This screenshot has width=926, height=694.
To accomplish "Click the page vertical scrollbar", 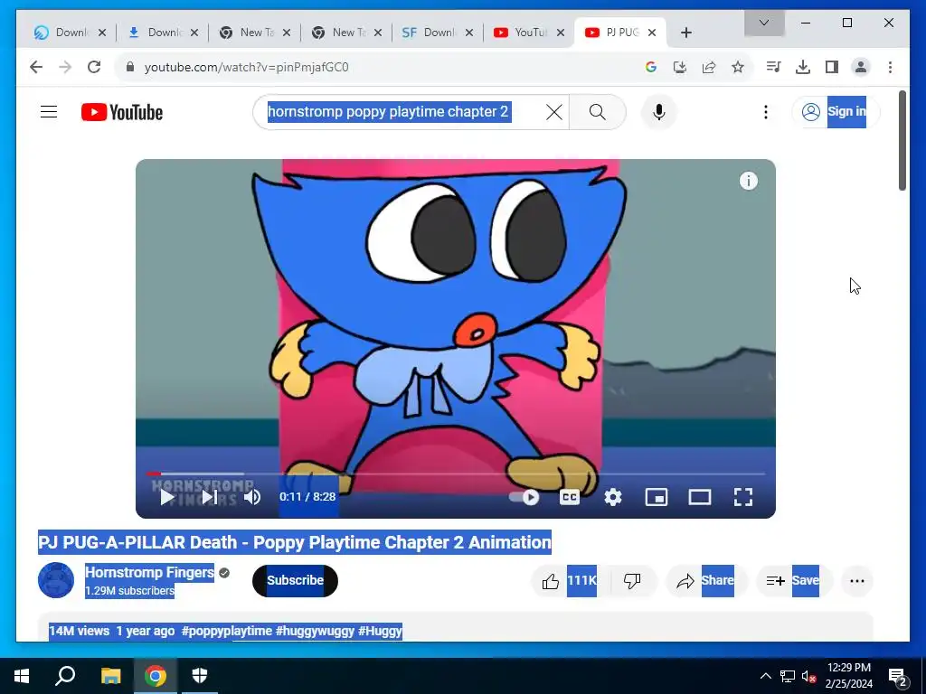I will [902, 140].
